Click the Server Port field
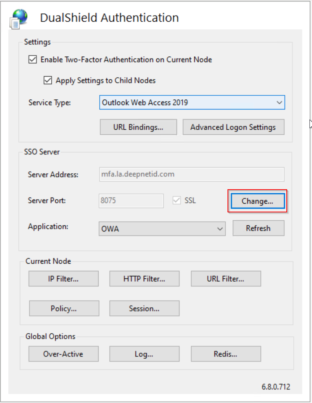The height and width of the screenshot is (403, 312). point(131,201)
